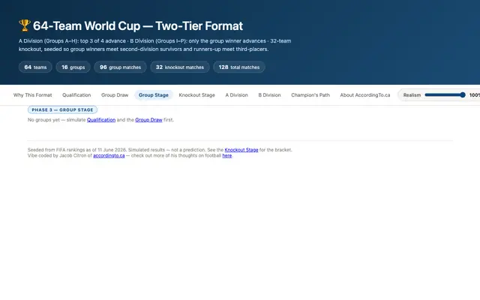Select the Group Stage tab
The width and height of the screenshot is (480, 300).
click(154, 95)
